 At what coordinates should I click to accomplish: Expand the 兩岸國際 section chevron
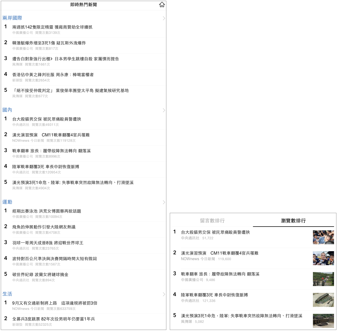coord(164,18)
